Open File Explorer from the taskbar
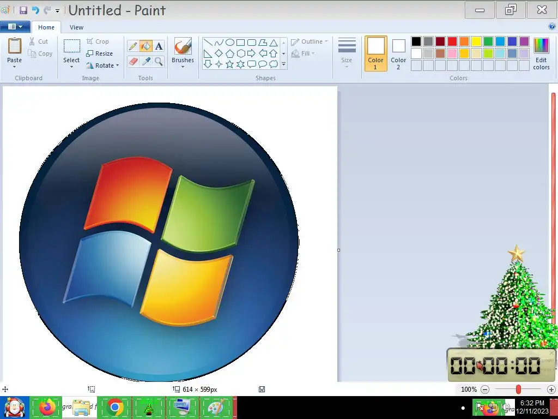The image size is (558, 419). (81, 407)
